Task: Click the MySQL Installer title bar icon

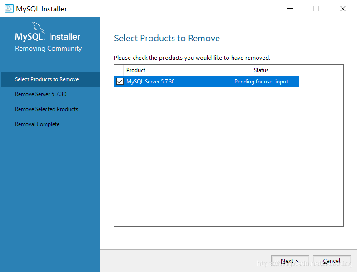Action: [x=9, y=9]
